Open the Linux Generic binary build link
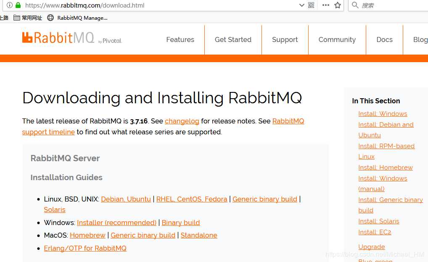Image resolution: width=428 pixels, height=262 pixels. (x=265, y=199)
